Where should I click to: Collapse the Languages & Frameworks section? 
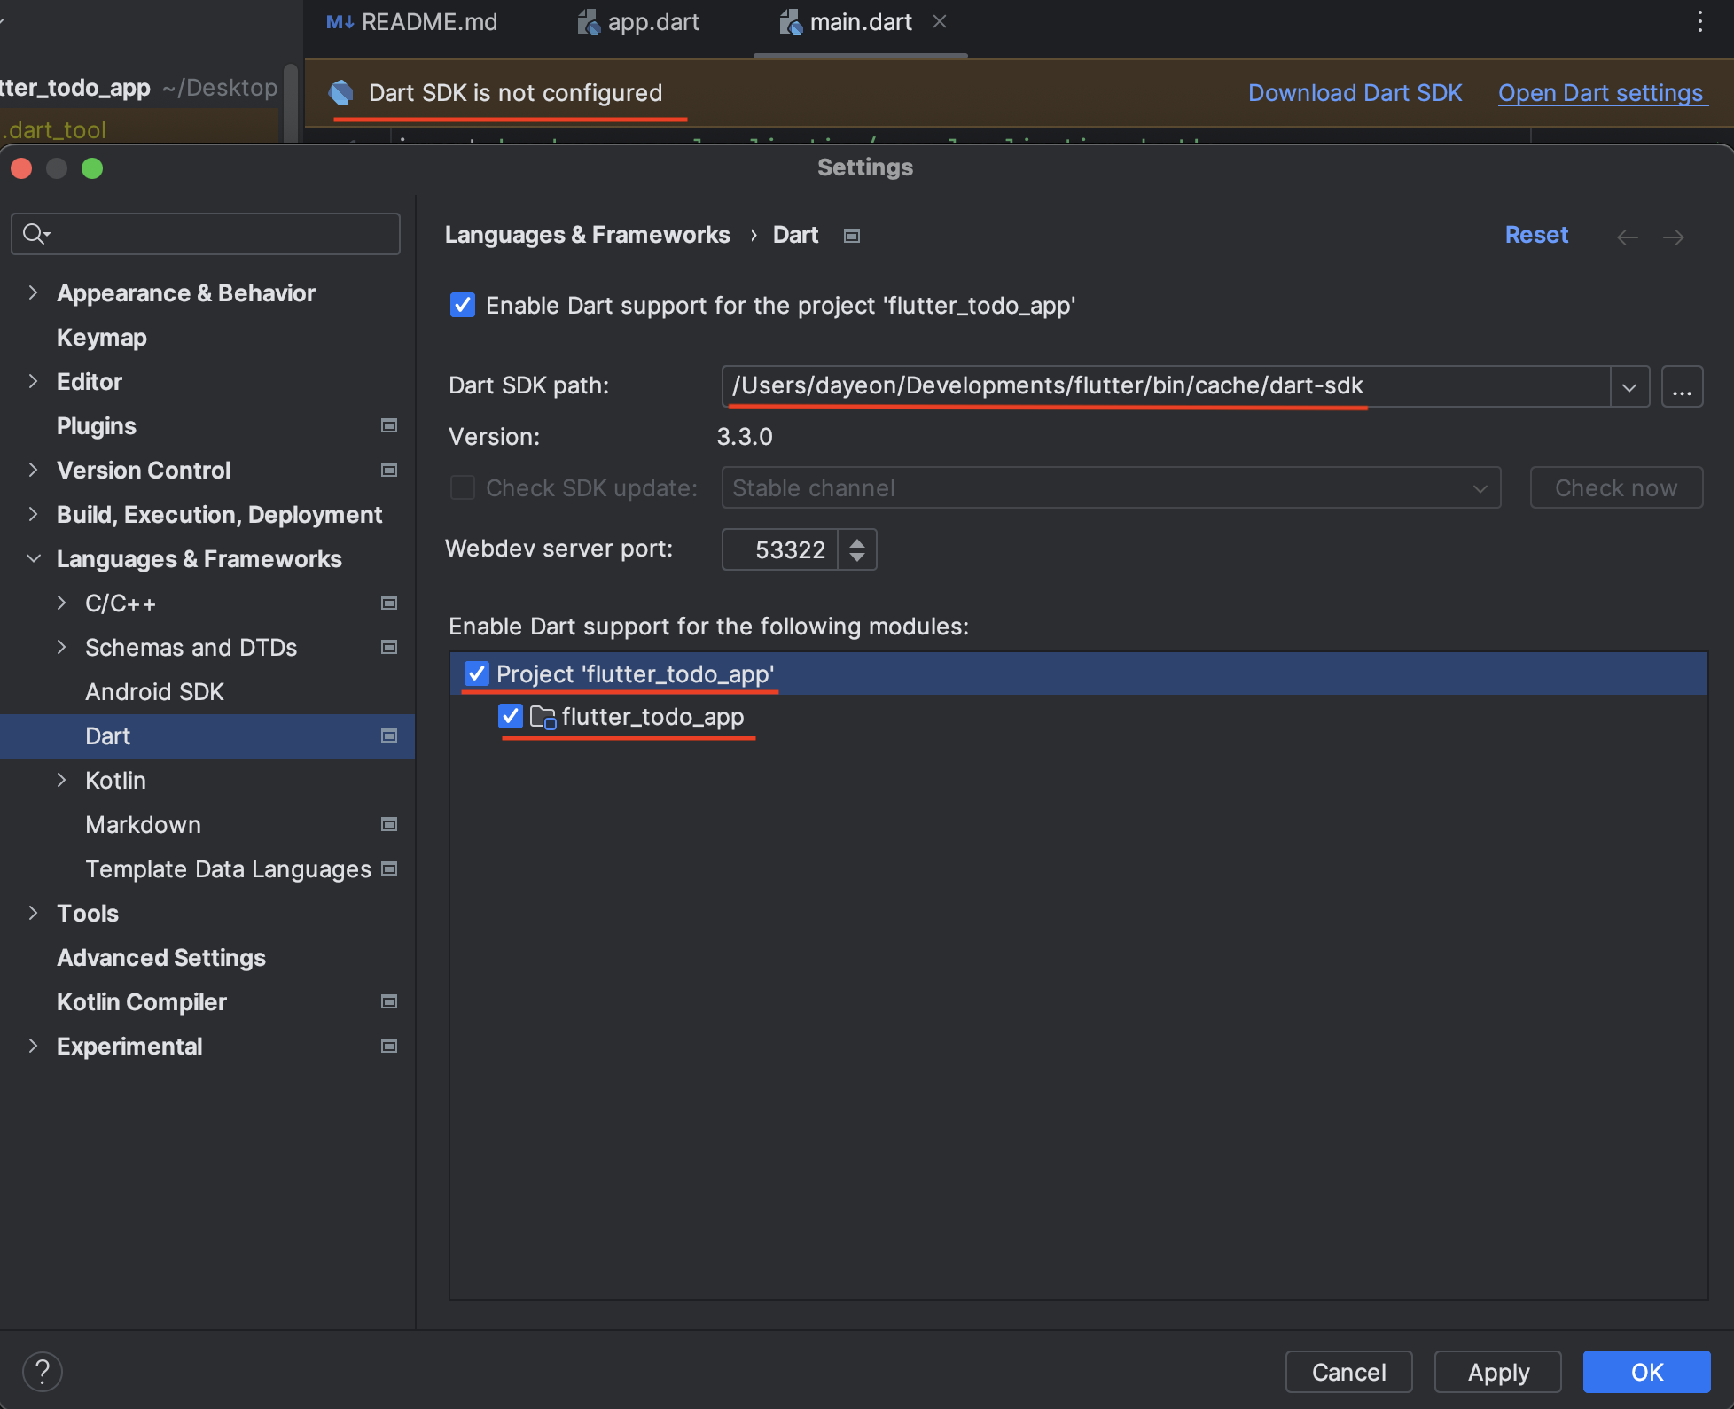click(33, 559)
